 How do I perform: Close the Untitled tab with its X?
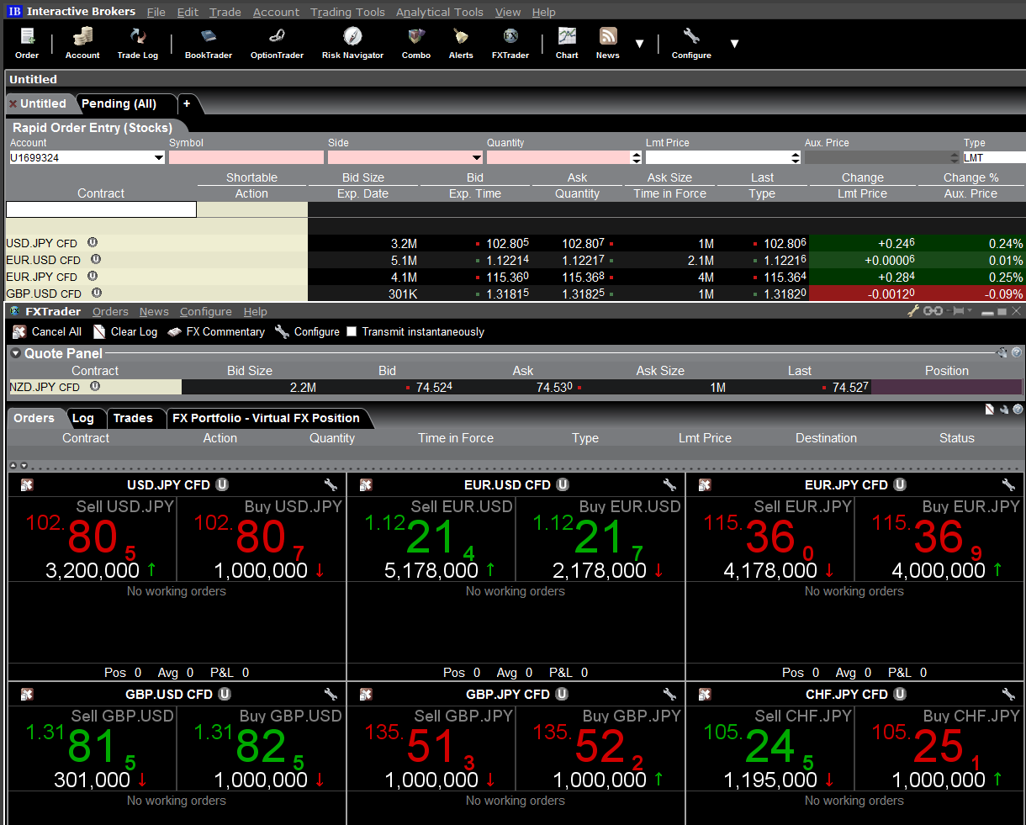13,104
